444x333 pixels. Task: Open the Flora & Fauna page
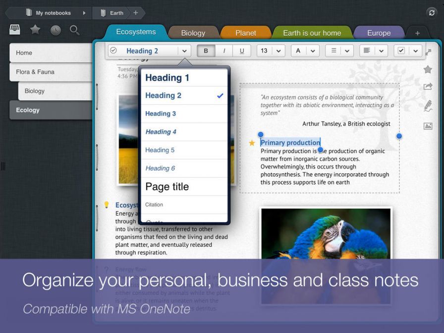51,72
